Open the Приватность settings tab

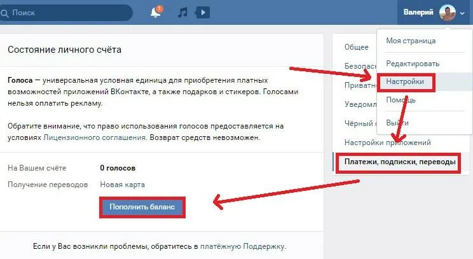[360, 85]
